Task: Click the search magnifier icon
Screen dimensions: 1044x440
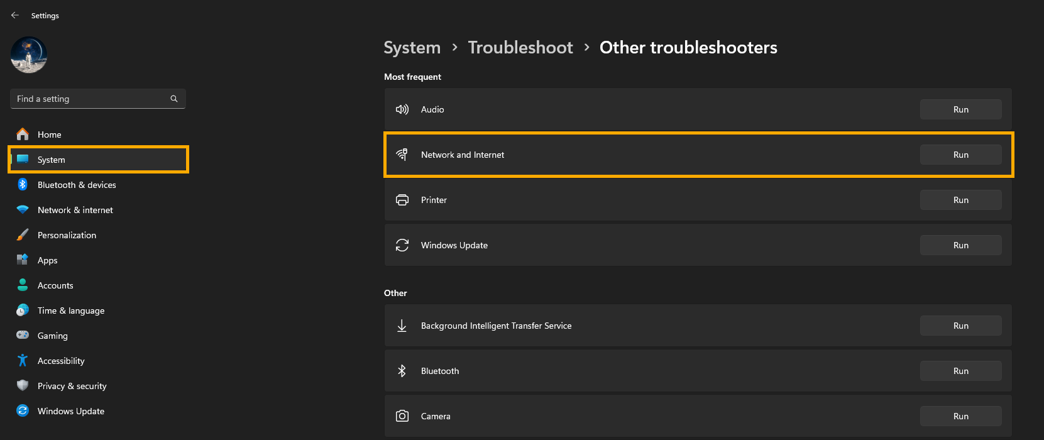Action: tap(174, 99)
